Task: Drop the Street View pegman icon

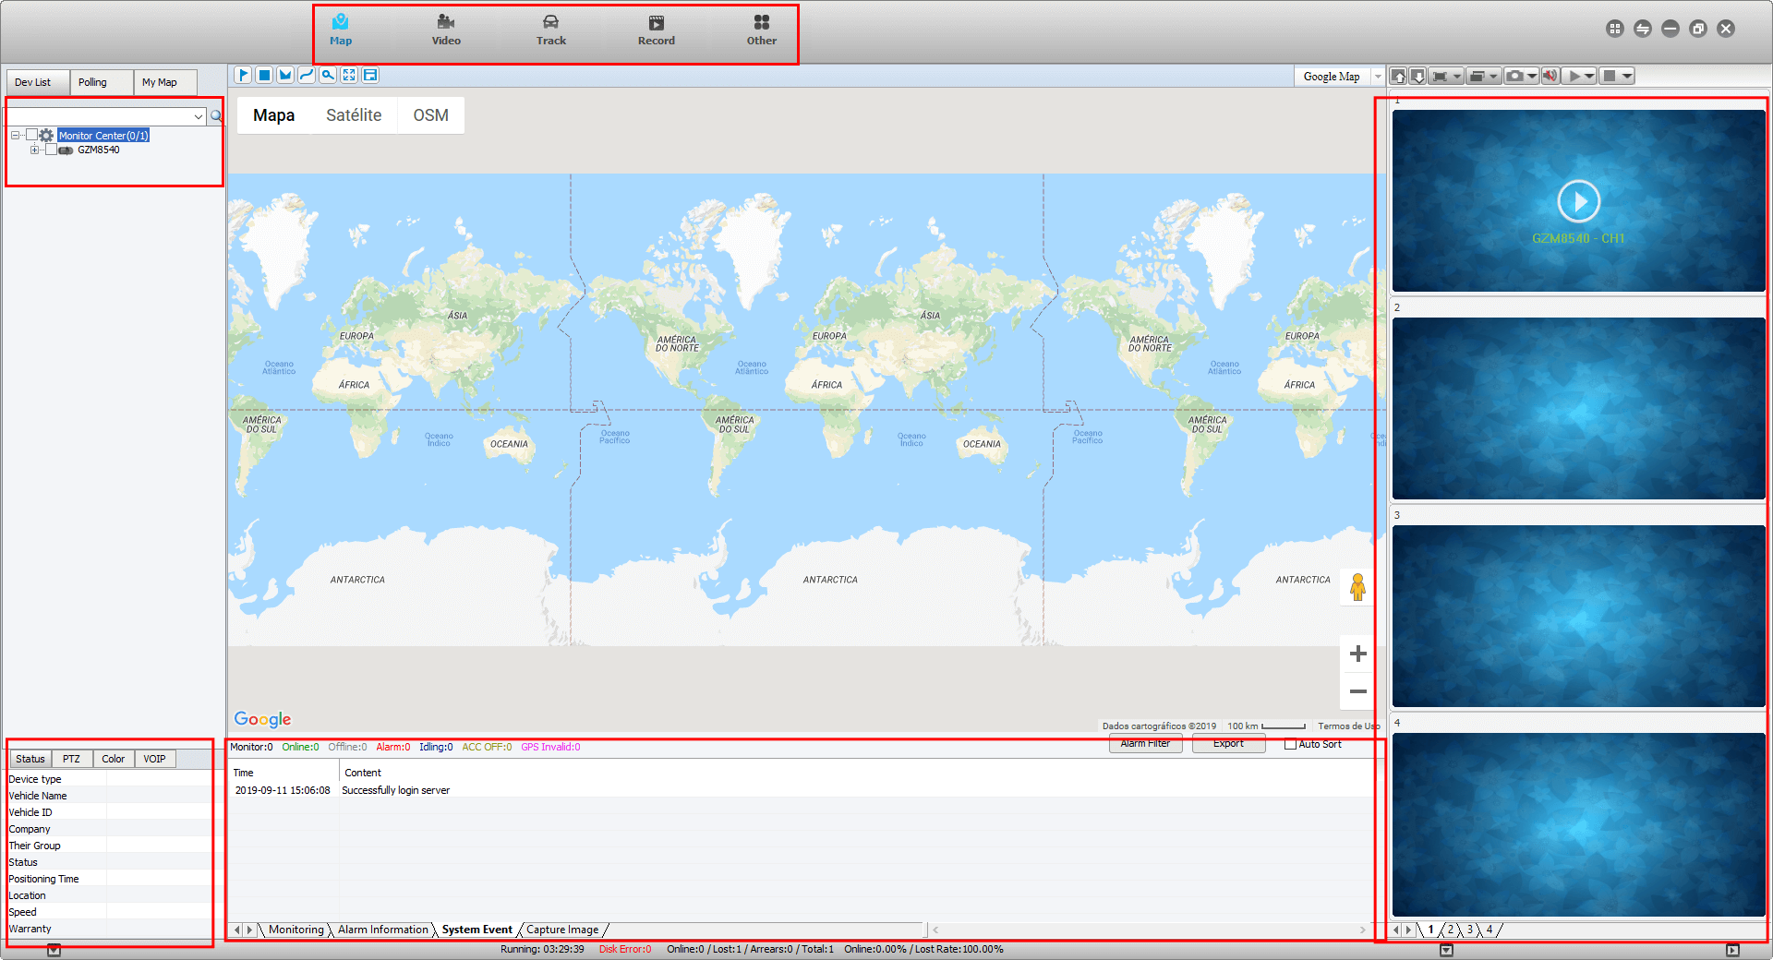Action: pyautogui.click(x=1357, y=587)
